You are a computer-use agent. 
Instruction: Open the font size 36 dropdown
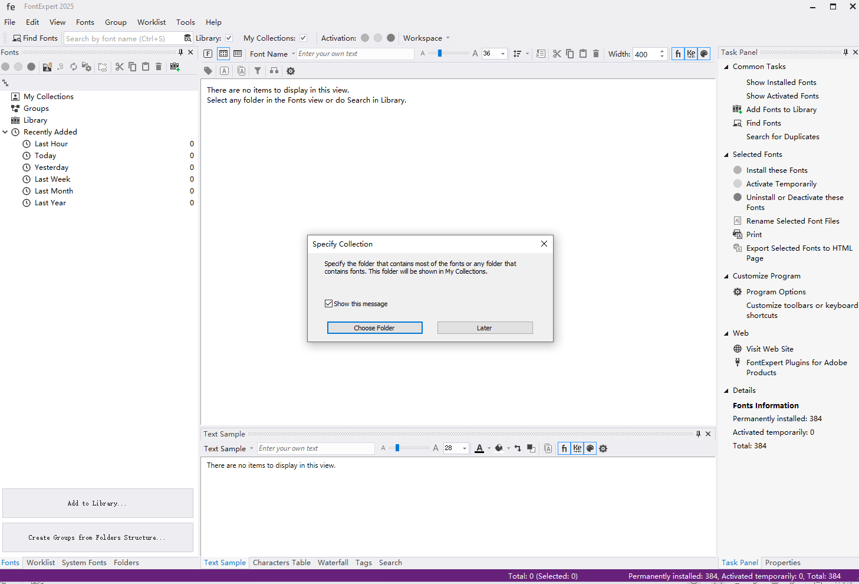tap(503, 54)
